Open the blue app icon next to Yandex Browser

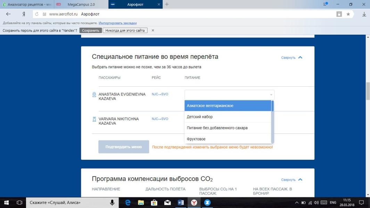[207, 202]
